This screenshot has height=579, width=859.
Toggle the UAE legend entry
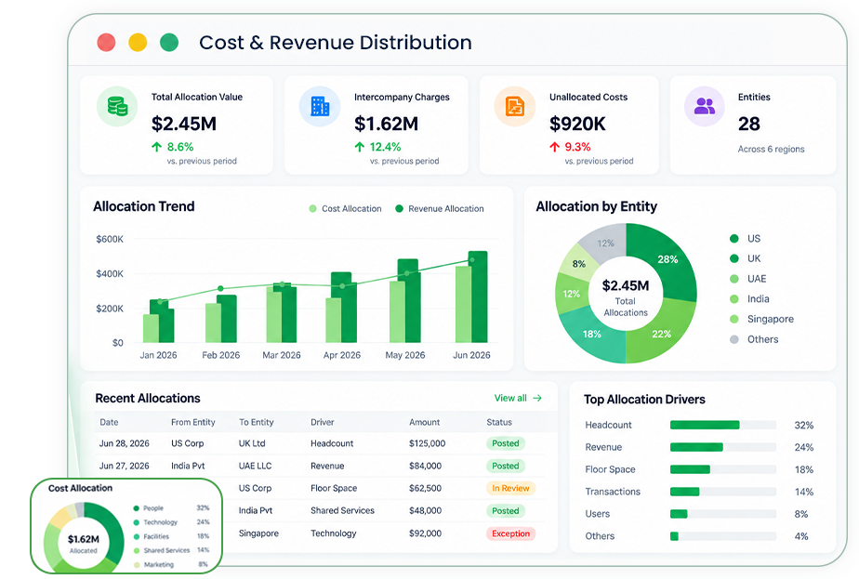747,279
